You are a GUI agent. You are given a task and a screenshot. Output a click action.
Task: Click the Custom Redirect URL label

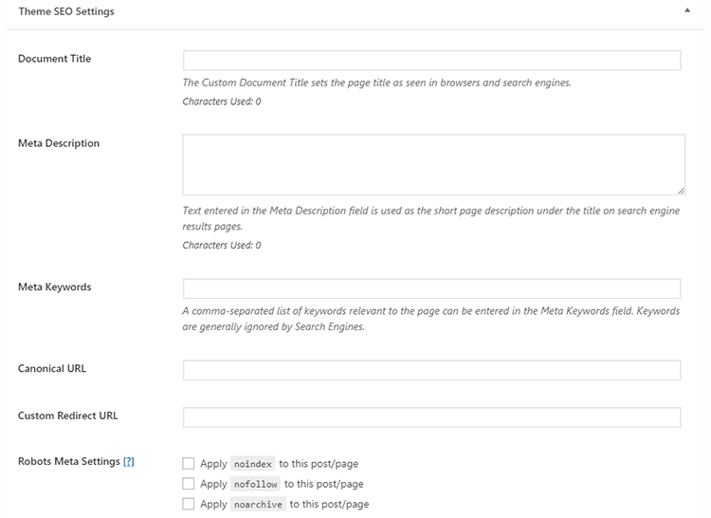(67, 416)
